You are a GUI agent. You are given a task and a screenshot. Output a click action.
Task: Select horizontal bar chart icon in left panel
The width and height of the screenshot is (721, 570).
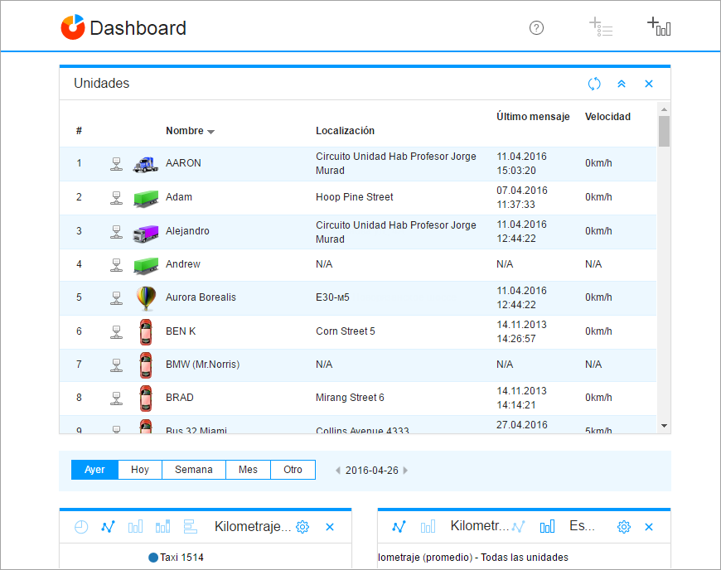[x=190, y=527]
